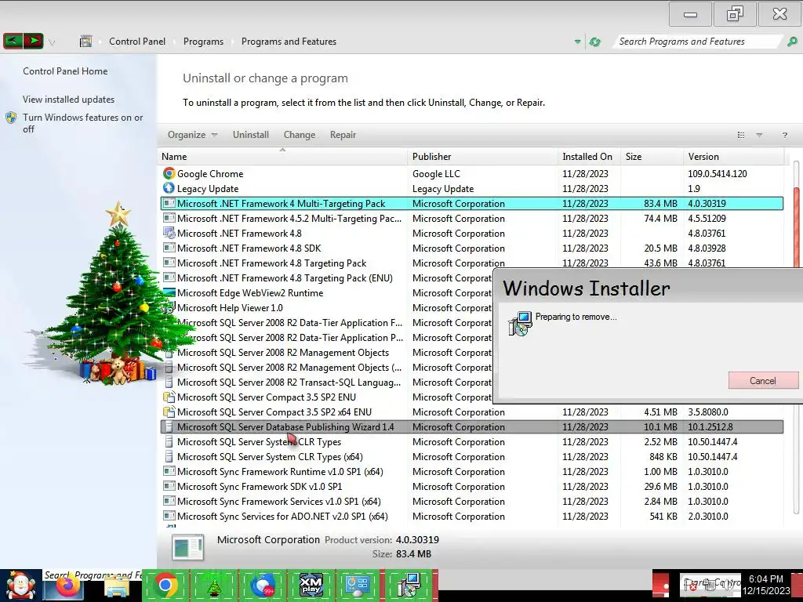The width and height of the screenshot is (803, 602).
Task: Cancel the Windows Installer dialog
Action: pyautogui.click(x=762, y=380)
